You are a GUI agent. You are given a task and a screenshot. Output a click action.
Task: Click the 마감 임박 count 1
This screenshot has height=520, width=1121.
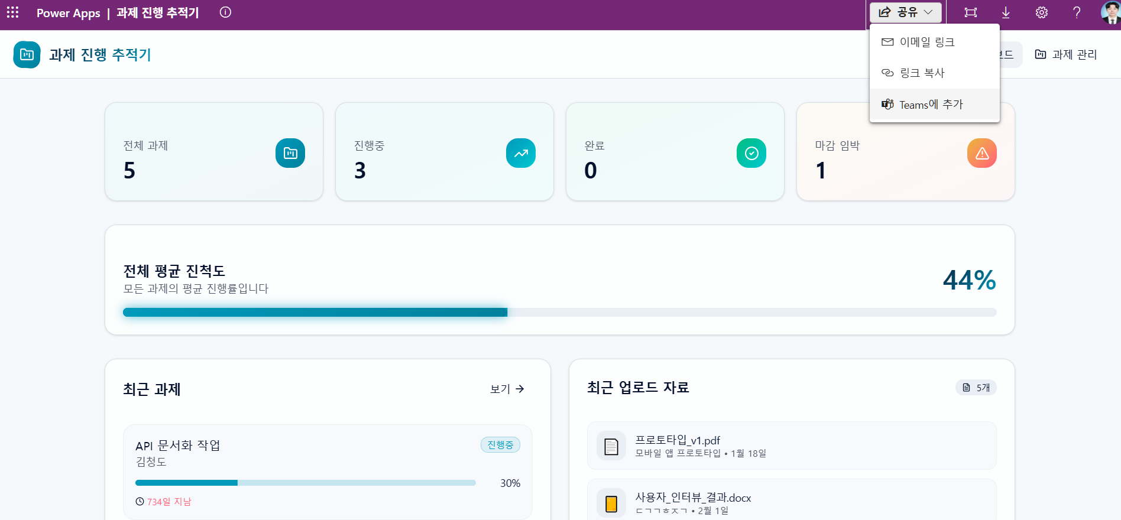click(x=821, y=171)
